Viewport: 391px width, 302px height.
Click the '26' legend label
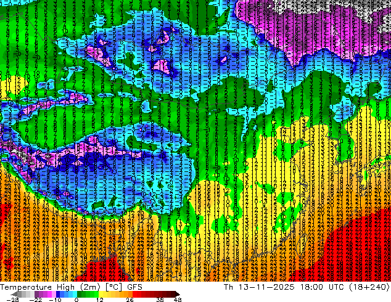tap(130, 300)
